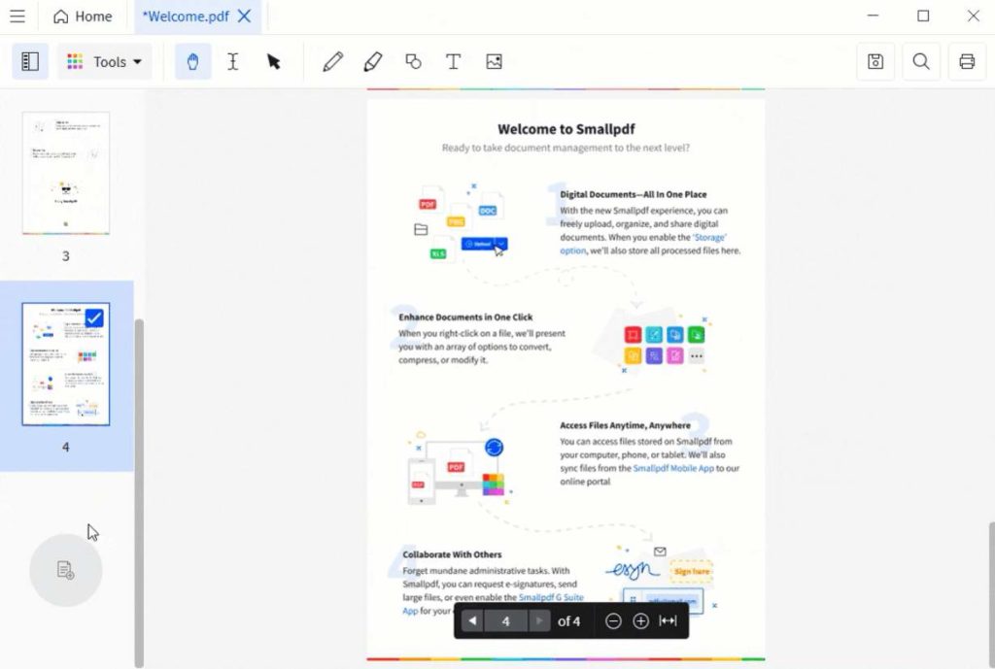The image size is (995, 669).
Task: Go to the next page arrow
Action: click(538, 620)
